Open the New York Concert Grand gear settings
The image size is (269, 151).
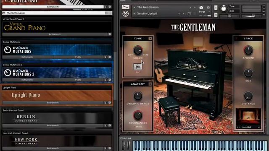pyautogui.click(x=110, y=148)
